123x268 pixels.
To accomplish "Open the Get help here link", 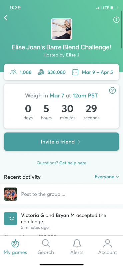I will coord(73,163).
